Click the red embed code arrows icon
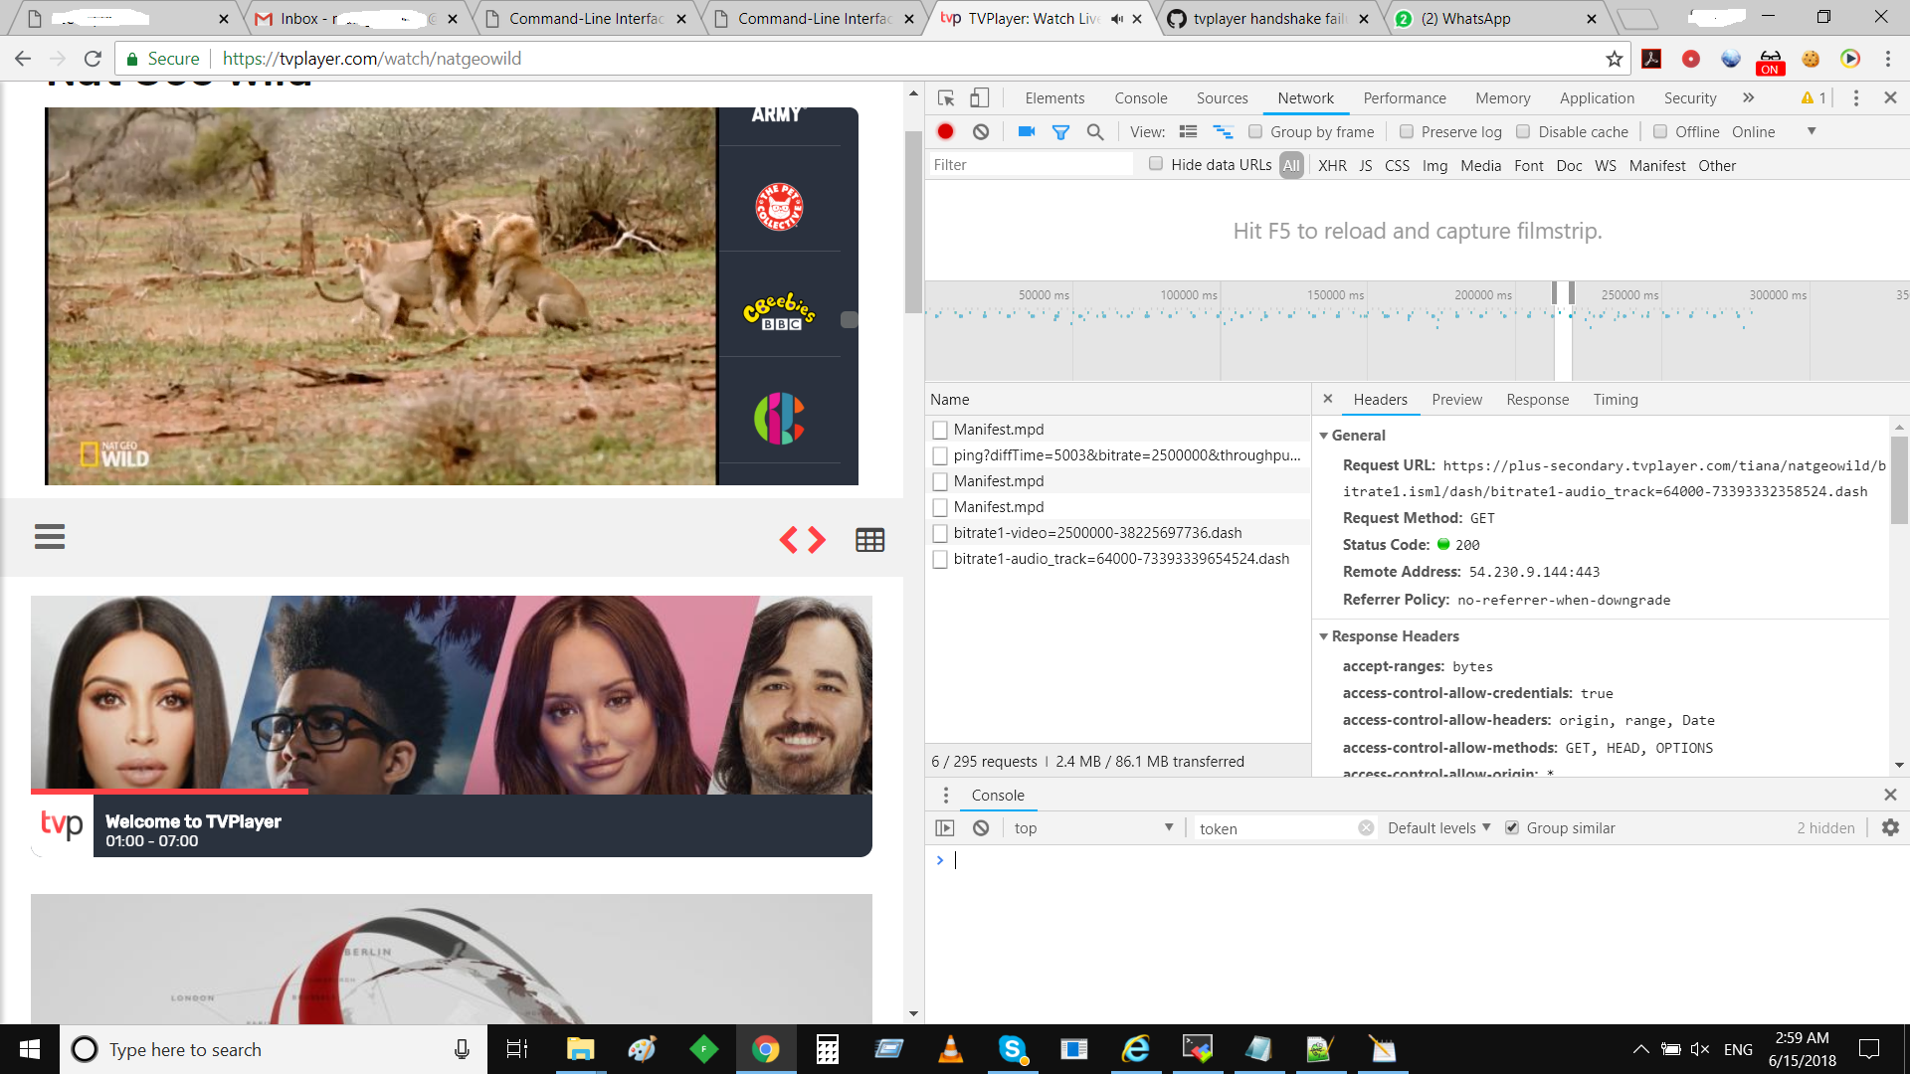1910x1074 pixels. pyautogui.click(x=802, y=540)
